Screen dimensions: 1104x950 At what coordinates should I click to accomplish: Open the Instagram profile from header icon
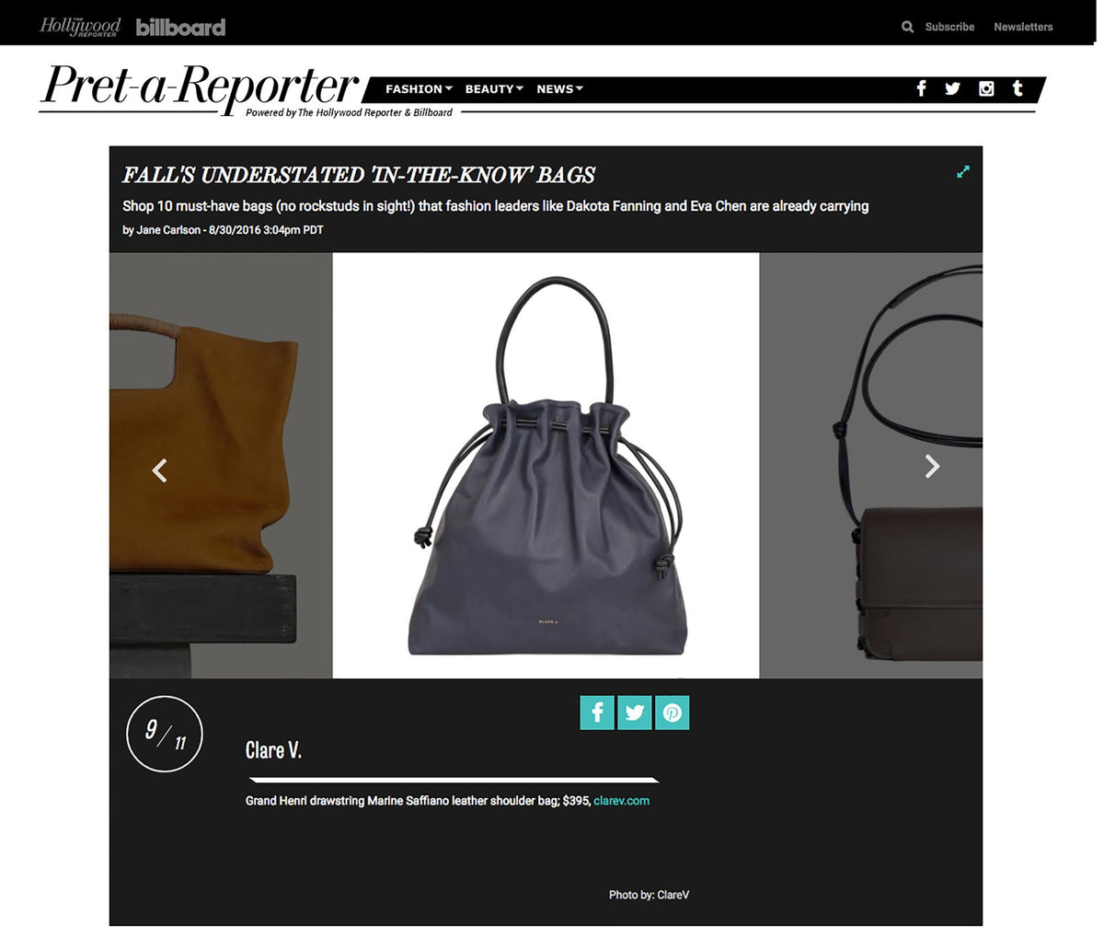[986, 88]
